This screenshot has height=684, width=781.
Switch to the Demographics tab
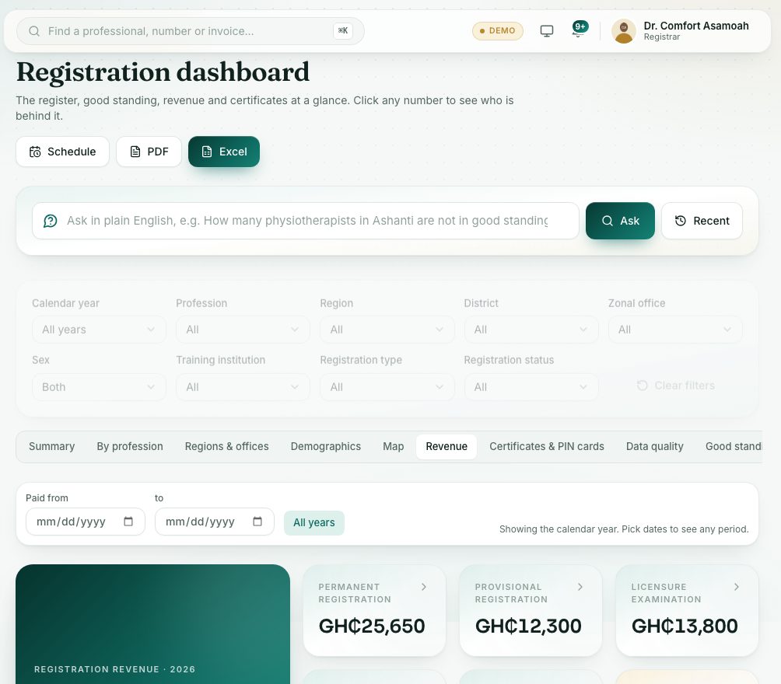[326, 446]
